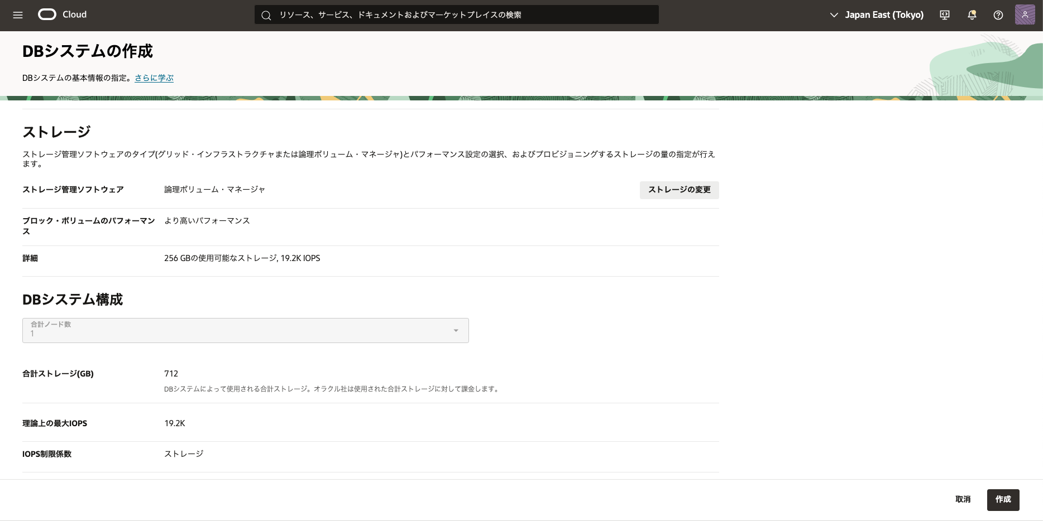Expand the Japan East (Tokyo) region selector
This screenshot has width=1043, height=521.
pos(884,15)
